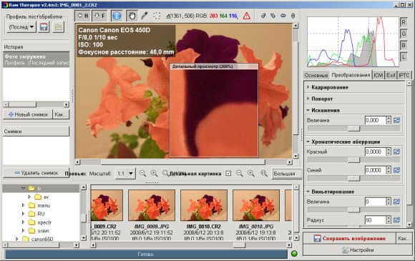Select the white balance eyedropper tool
The height and width of the screenshot is (261, 415).
144,16
